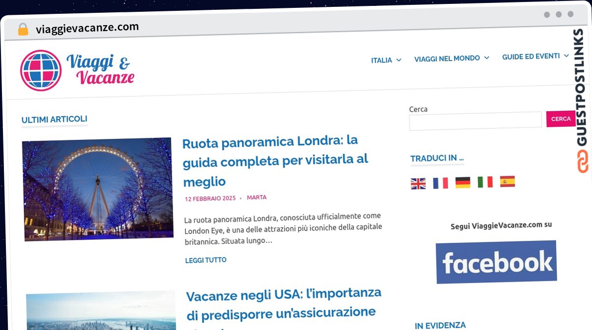Click the Viaggi & Vacanze site title text

point(100,69)
